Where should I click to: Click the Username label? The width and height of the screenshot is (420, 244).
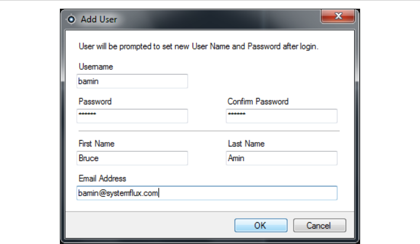tap(96, 67)
